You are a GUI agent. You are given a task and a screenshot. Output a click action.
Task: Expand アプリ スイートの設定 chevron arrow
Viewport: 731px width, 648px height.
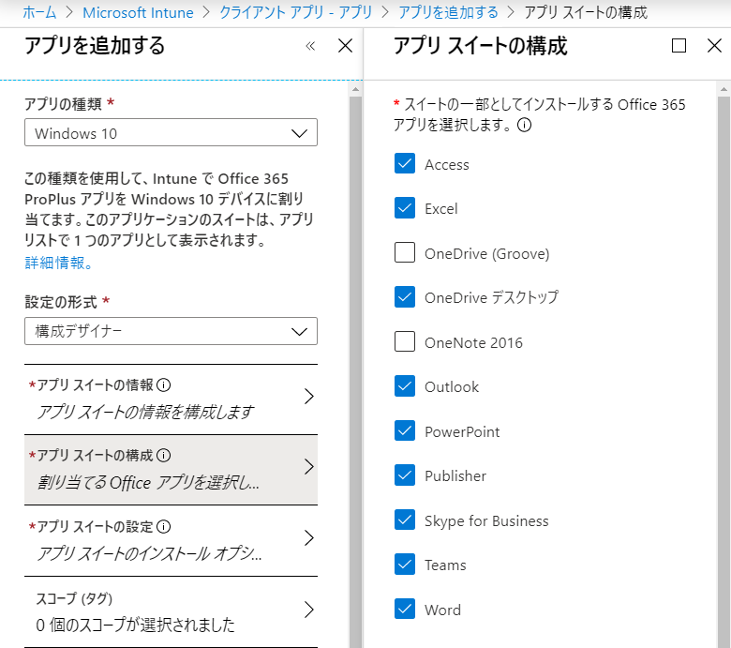(x=308, y=538)
